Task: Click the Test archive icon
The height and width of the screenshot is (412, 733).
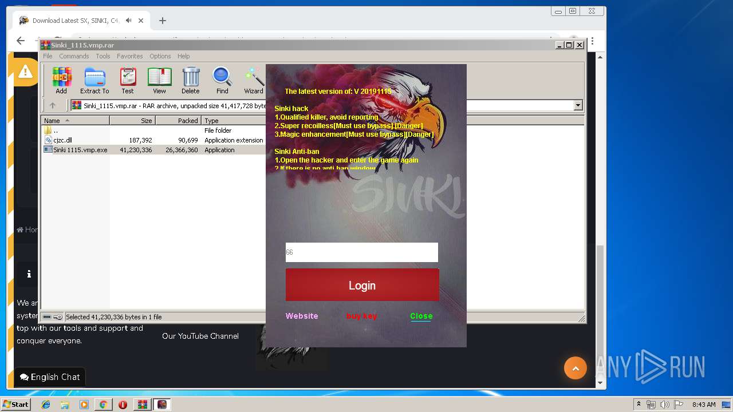Action: 128,81
